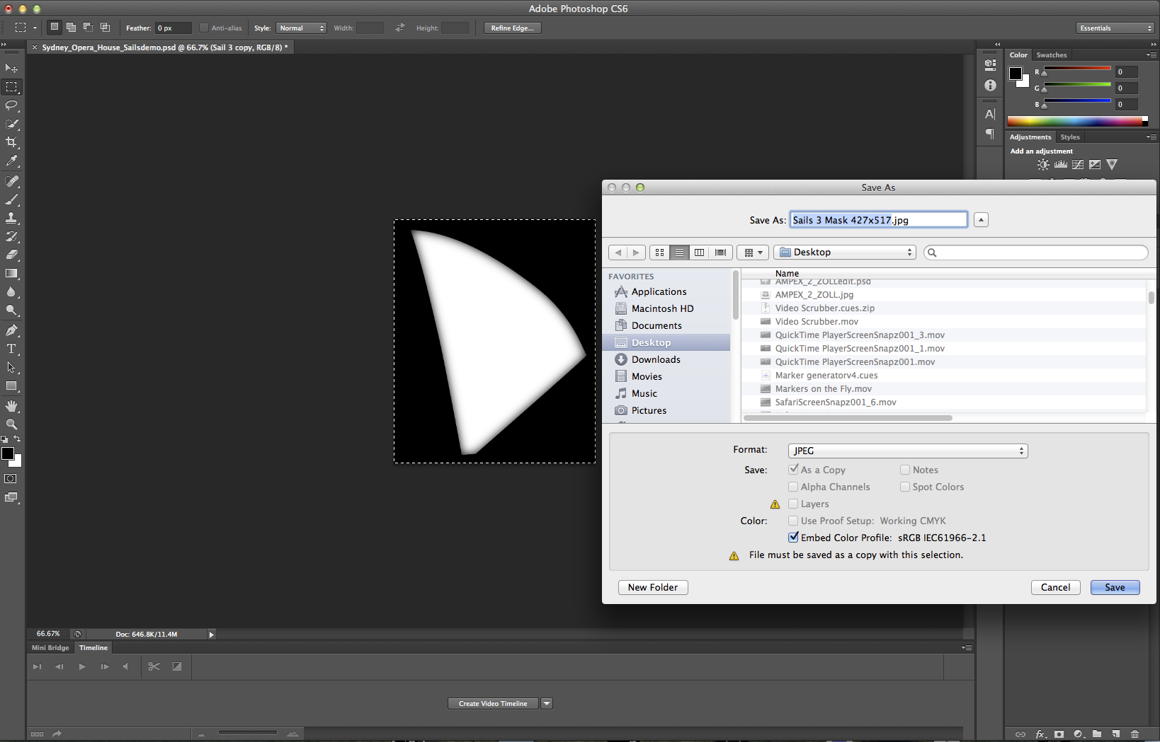Open the Desktop location dropdown
Screen dimensions: 1160x742
(x=845, y=253)
